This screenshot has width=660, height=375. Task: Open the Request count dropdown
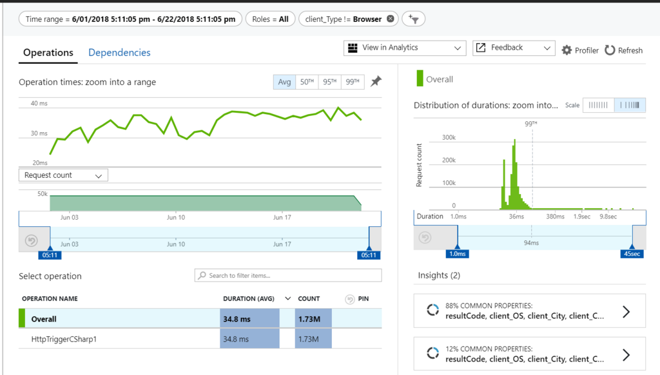tap(63, 175)
